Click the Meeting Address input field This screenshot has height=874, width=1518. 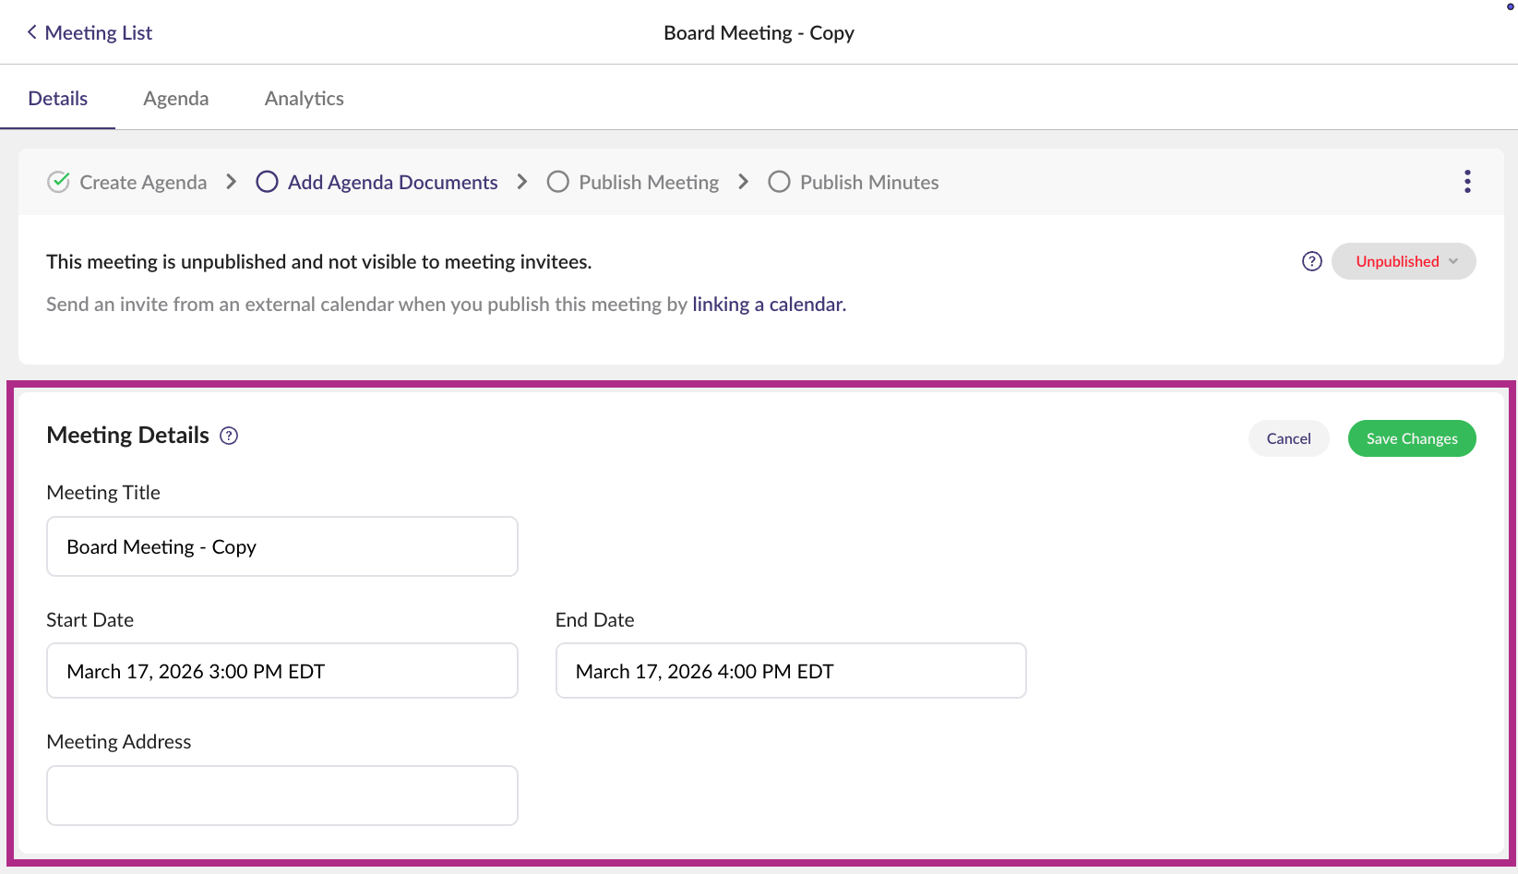point(281,795)
